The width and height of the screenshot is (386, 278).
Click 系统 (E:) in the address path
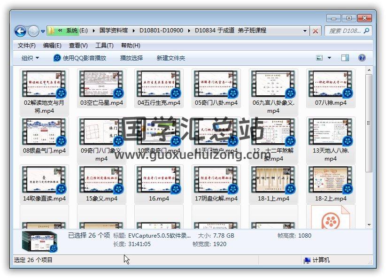pos(77,31)
